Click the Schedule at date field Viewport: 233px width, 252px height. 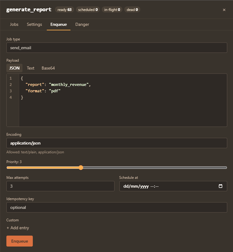(x=173, y=186)
